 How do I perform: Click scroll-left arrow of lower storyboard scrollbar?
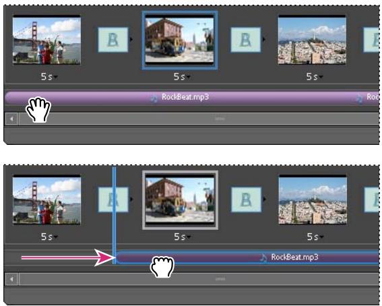[x=11, y=279]
